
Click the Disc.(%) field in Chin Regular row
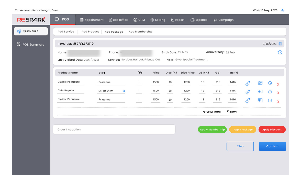(170, 91)
